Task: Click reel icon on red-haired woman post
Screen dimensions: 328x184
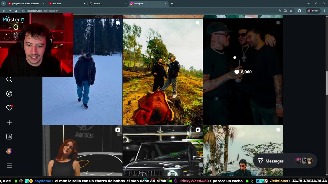Action: tap(118, 130)
